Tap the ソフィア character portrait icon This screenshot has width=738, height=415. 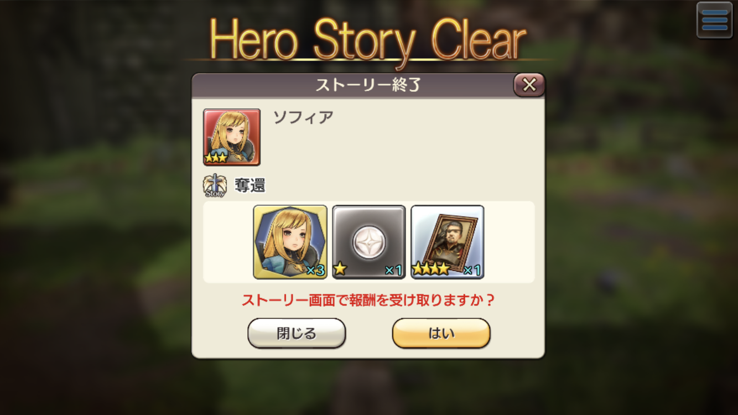tap(232, 137)
